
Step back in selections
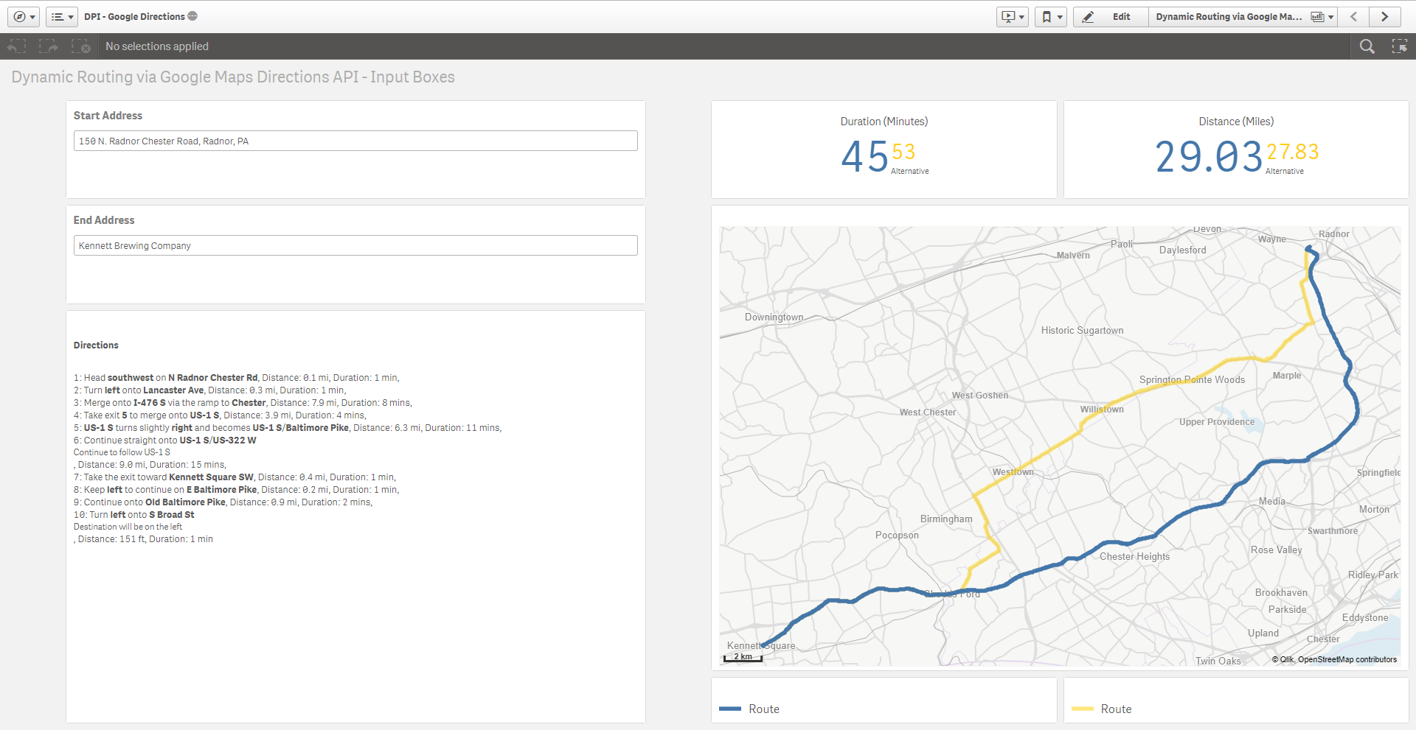point(16,46)
